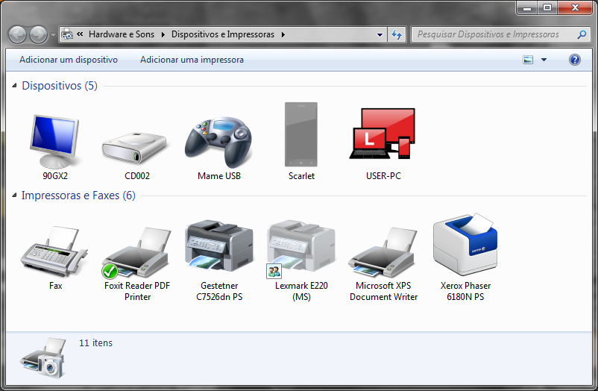
Task: Click the Dispositivos (5) group header
Action: pyautogui.click(x=60, y=86)
